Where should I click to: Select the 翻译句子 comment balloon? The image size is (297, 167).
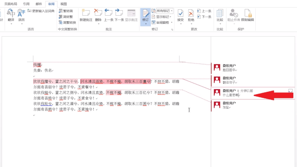[x=253, y=80]
